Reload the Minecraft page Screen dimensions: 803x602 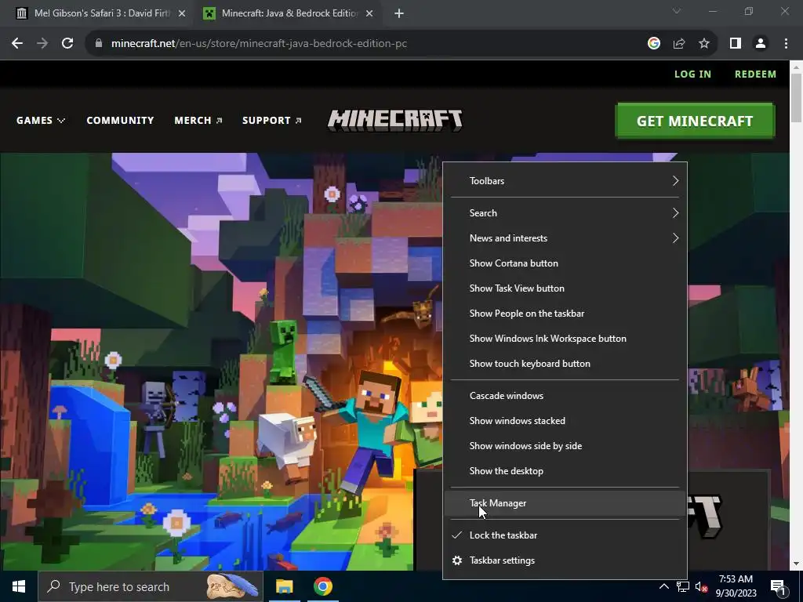click(67, 44)
